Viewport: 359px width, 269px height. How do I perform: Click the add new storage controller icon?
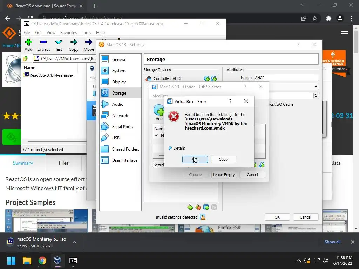[x=190, y=207]
